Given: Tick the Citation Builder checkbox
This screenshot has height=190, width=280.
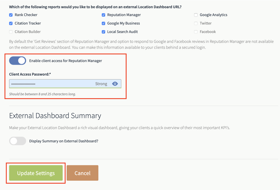Looking at the screenshot, I should (x=11, y=32).
